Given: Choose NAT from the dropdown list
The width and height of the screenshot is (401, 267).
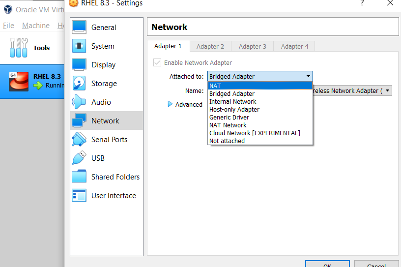Looking at the screenshot, I should coord(260,86).
